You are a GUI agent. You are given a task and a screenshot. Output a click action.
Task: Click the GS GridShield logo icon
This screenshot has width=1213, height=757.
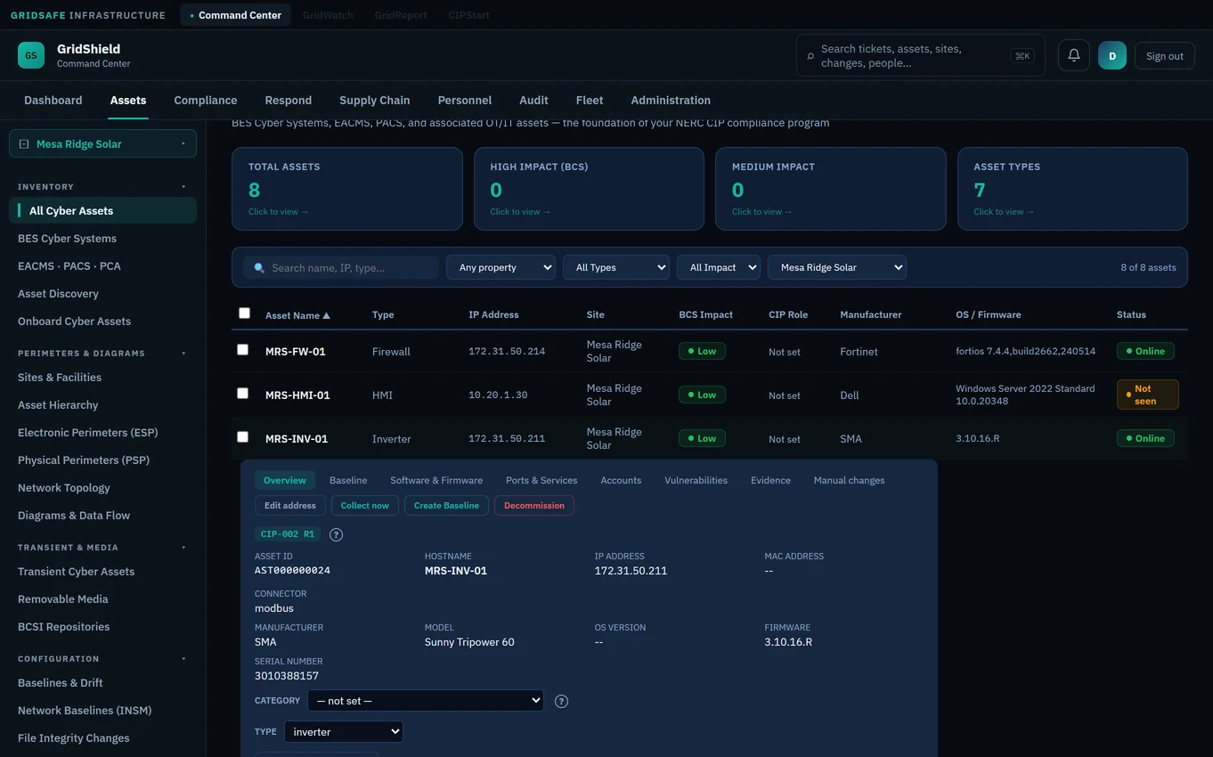pyautogui.click(x=31, y=55)
